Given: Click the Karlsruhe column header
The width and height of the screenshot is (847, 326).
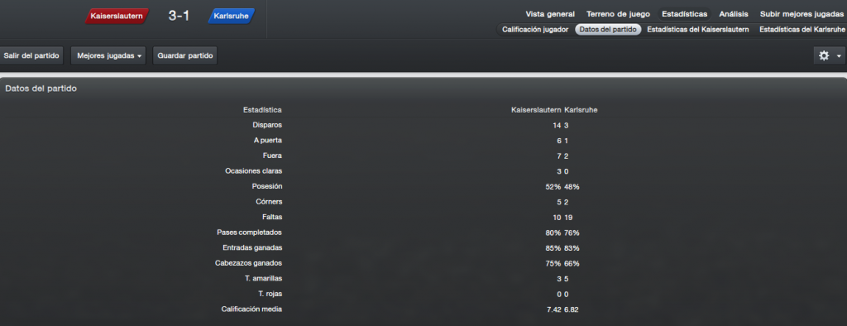Looking at the screenshot, I should pos(580,110).
